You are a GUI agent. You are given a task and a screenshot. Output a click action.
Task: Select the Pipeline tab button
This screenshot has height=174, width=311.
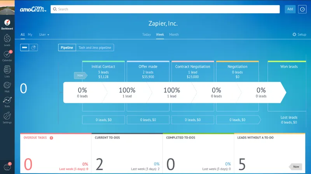[67, 47]
